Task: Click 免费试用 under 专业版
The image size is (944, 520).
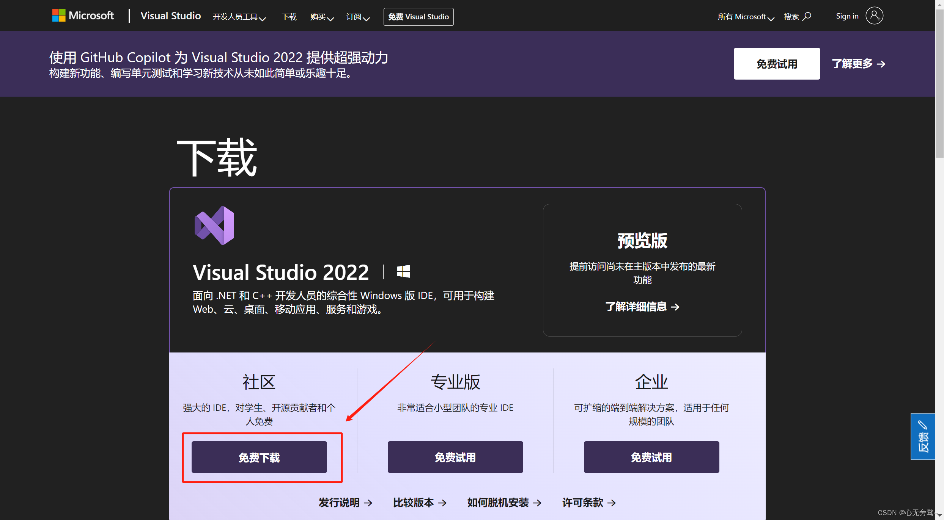Action: (x=455, y=457)
